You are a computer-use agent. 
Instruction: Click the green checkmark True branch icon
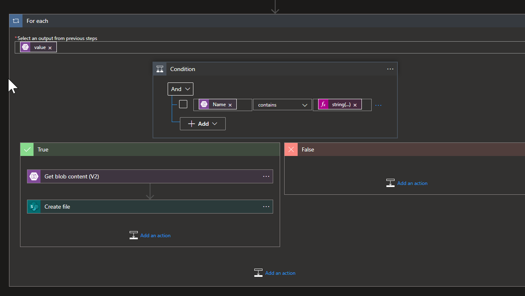27,149
